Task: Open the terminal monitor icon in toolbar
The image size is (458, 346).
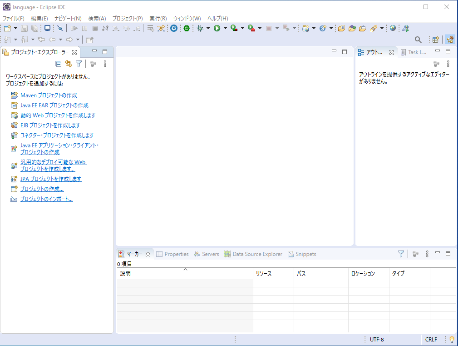Action: click(47, 28)
